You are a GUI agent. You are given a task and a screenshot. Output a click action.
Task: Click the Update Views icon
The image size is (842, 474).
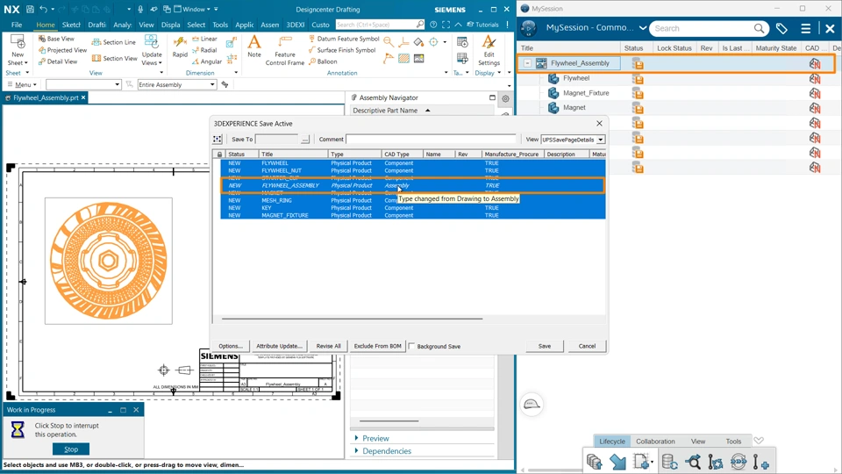pyautogui.click(x=152, y=43)
